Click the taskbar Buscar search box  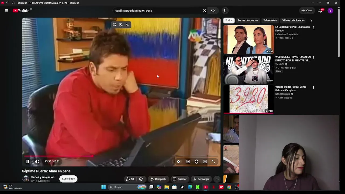point(127,187)
